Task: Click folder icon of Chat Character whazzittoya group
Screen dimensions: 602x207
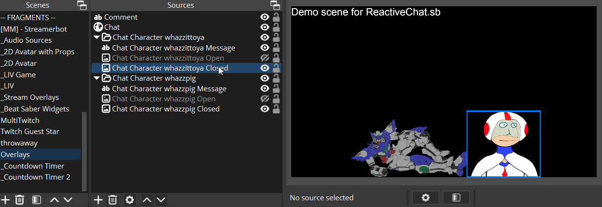Action: [x=107, y=37]
